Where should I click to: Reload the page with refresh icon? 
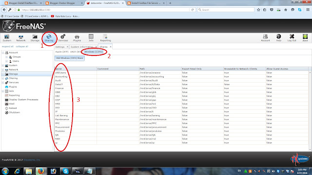coord(193,10)
